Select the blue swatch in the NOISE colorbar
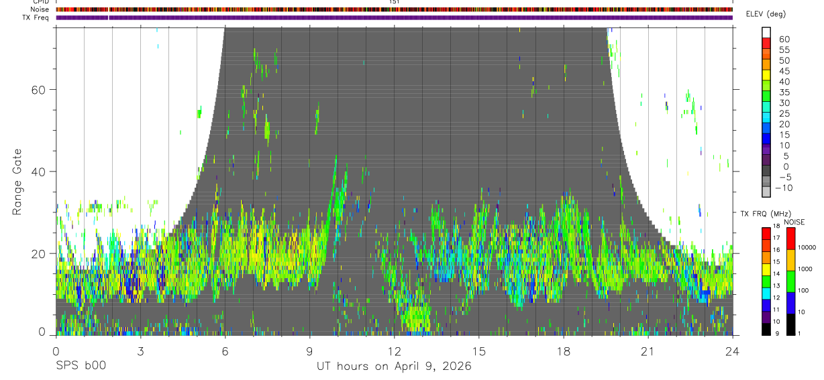The image size is (824, 380). [x=790, y=302]
